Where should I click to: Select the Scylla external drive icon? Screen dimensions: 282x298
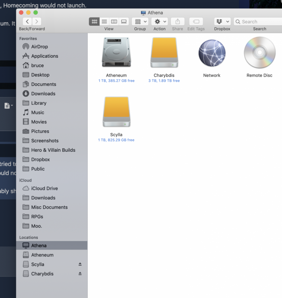(x=116, y=112)
